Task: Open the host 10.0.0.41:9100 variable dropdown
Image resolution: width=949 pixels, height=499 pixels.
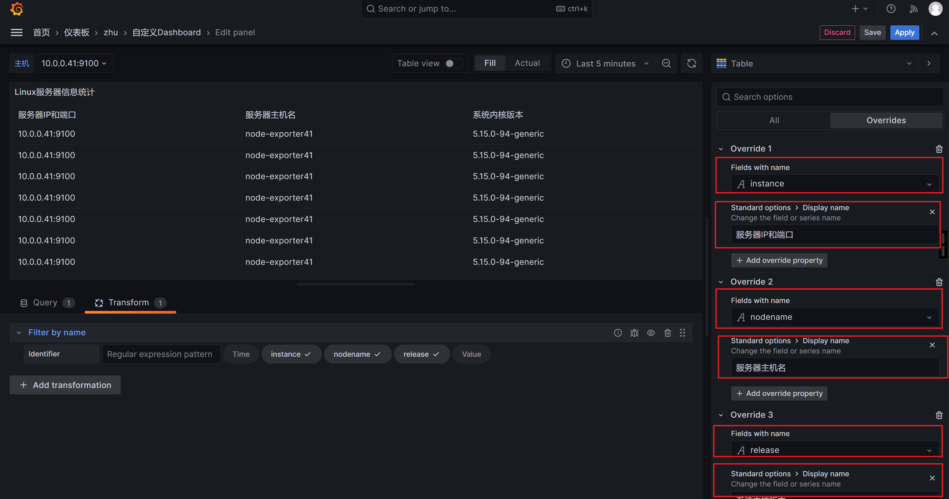Action: (74, 63)
